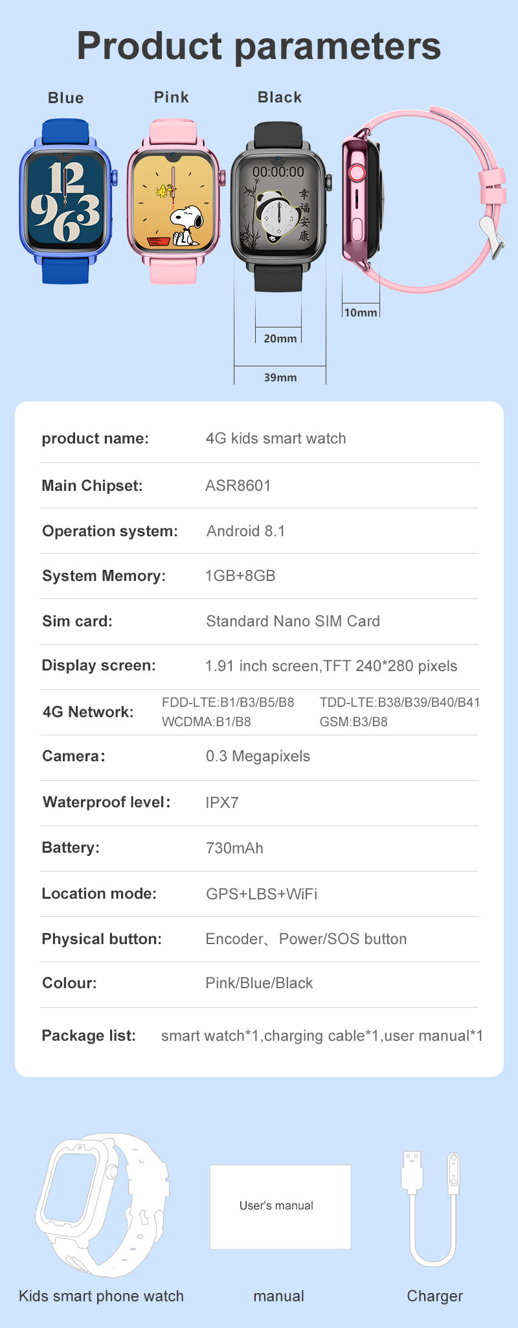
Task: Click the IPX7 waterproof level value
Action: (x=222, y=803)
